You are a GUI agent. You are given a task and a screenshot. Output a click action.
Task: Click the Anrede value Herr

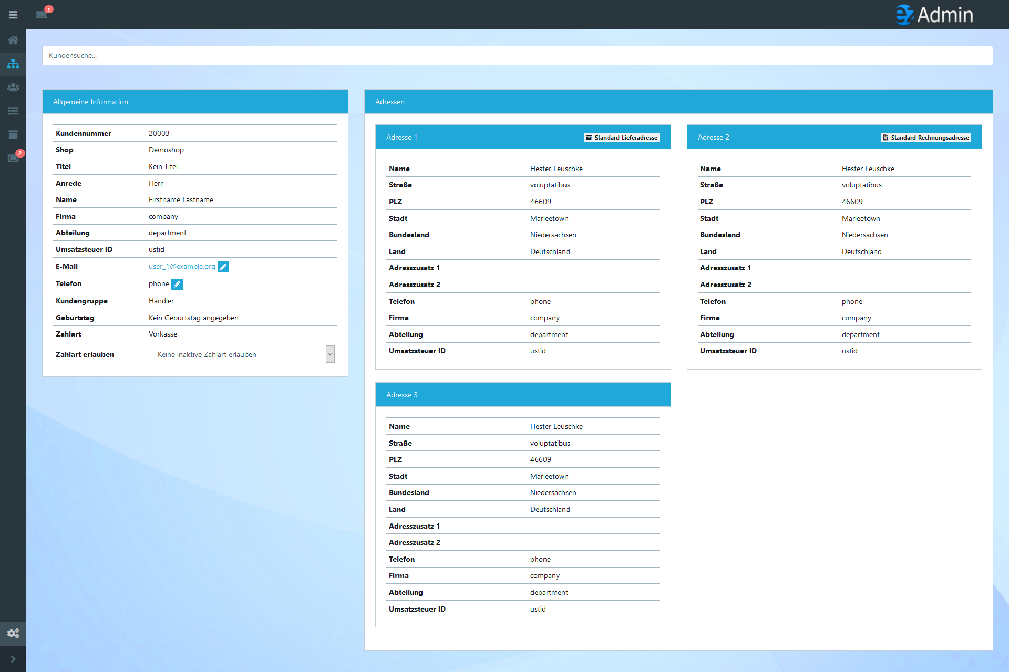point(156,183)
